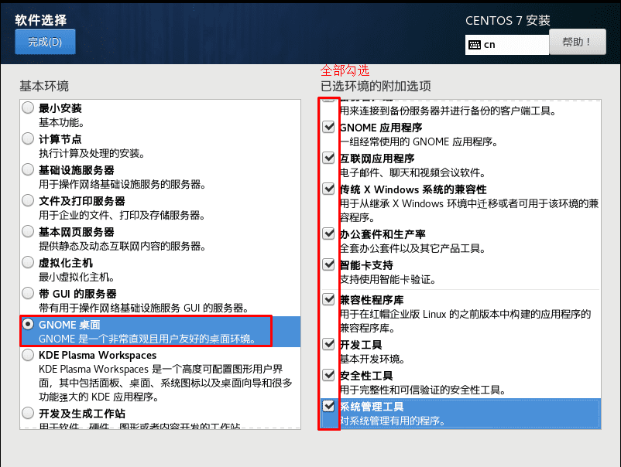The height and width of the screenshot is (467, 621).
Task: Click the cn keyboard layout field
Action: click(x=507, y=45)
